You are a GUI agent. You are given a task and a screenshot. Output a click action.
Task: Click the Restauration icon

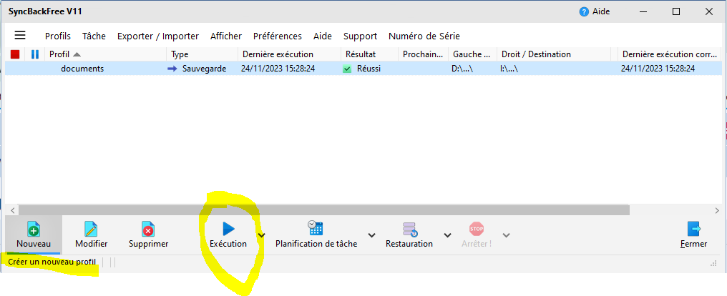(410, 229)
